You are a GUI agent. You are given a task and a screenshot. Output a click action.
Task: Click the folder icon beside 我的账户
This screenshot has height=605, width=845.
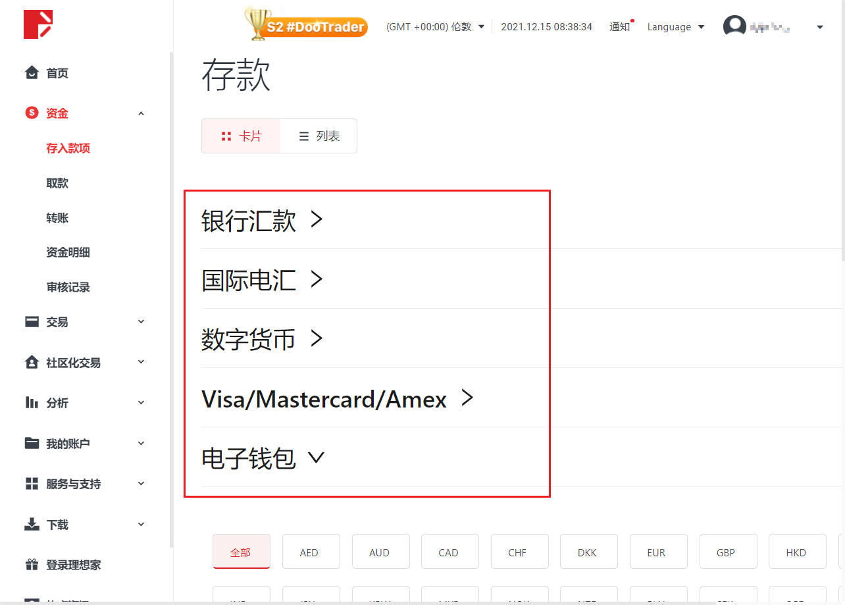tap(32, 443)
